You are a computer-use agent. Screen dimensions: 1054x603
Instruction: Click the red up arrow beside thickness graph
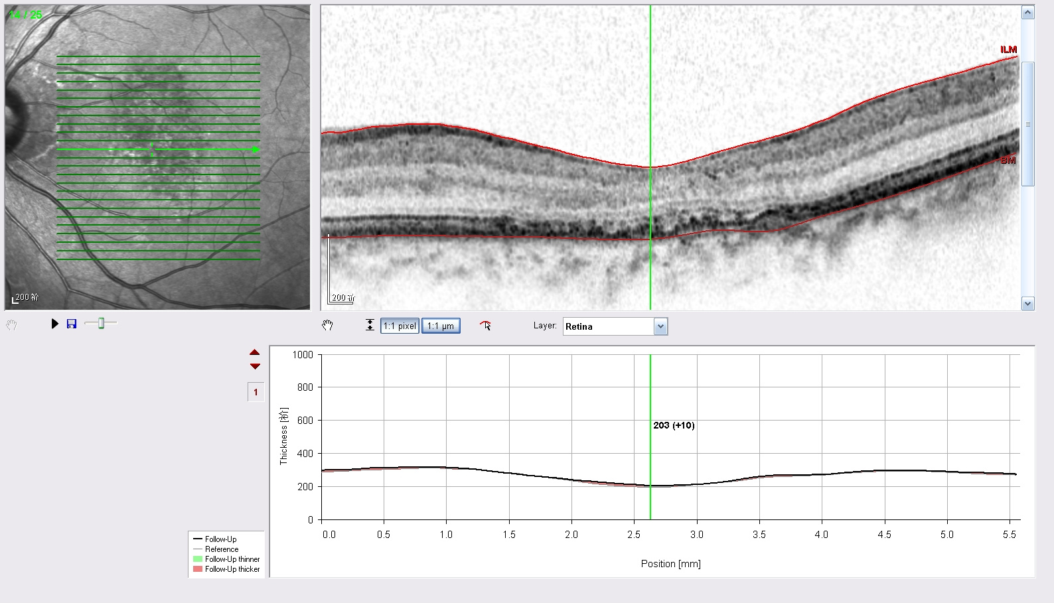click(255, 353)
